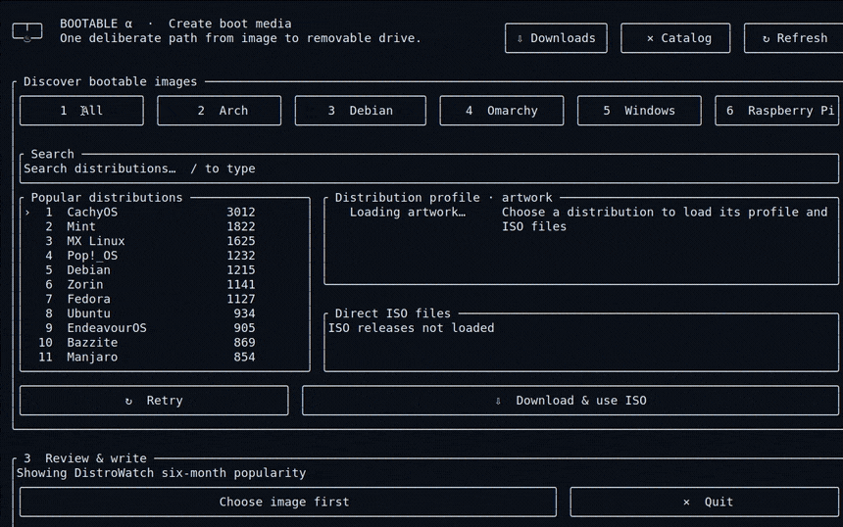843x527 pixels.
Task: Click the popularity score 3012
Action: click(x=241, y=213)
